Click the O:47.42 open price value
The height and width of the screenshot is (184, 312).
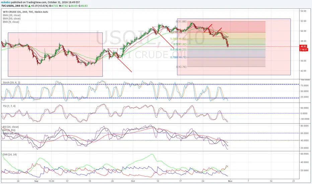coord(54,6)
